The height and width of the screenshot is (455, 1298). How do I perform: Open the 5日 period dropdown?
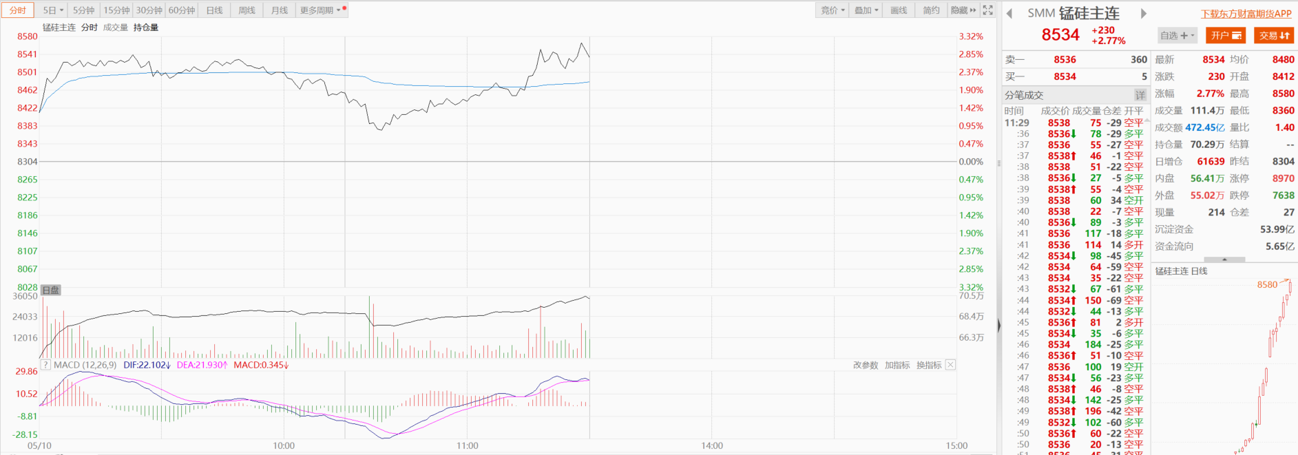coord(53,10)
